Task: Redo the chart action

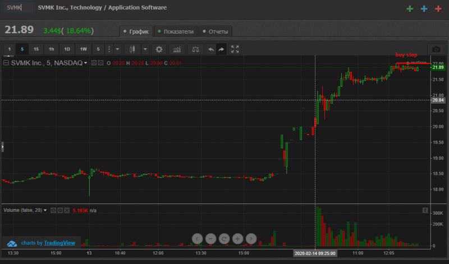Action: (x=221, y=49)
